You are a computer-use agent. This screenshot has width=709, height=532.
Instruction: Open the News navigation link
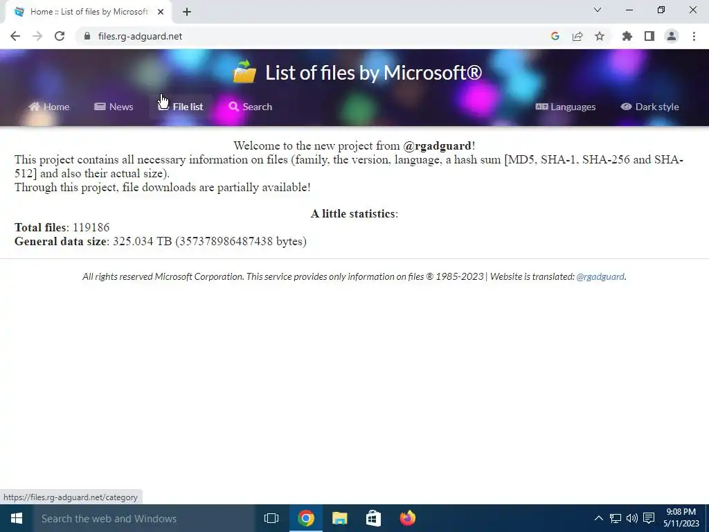click(114, 107)
